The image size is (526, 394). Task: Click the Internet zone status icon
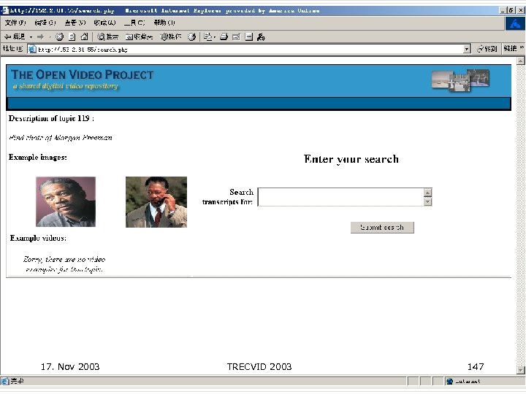[450, 381]
